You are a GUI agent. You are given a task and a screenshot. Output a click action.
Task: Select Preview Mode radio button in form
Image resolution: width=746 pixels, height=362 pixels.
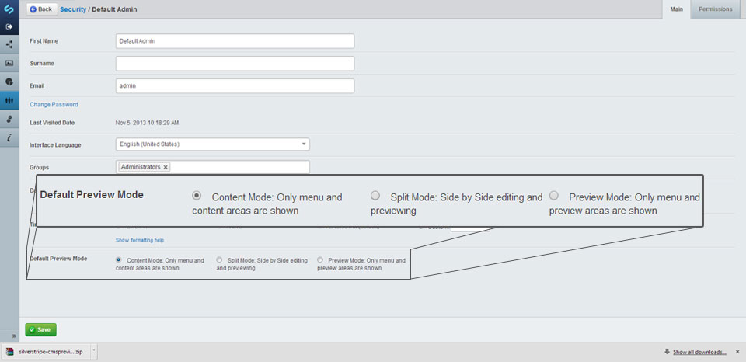point(319,260)
